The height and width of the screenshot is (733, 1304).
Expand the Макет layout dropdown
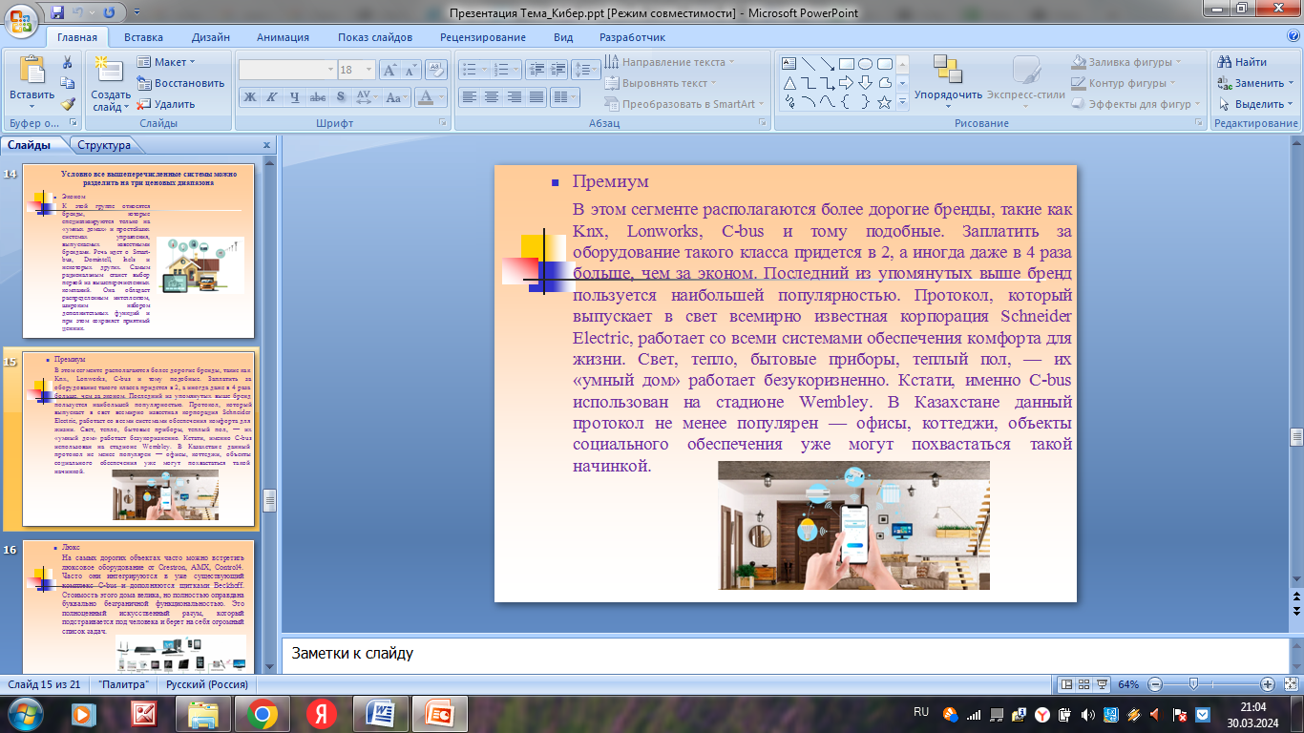pyautogui.click(x=169, y=62)
